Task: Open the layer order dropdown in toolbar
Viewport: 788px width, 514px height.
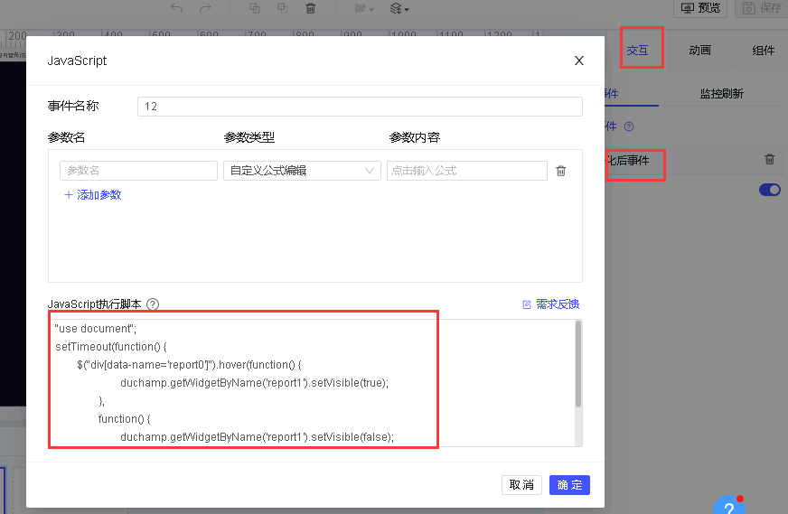Action: click(399, 8)
